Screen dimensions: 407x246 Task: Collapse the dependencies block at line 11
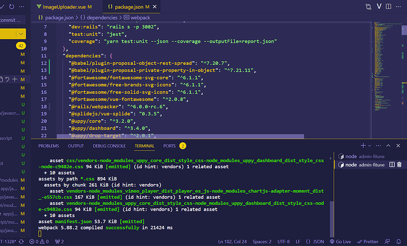pyautogui.click(x=52, y=56)
